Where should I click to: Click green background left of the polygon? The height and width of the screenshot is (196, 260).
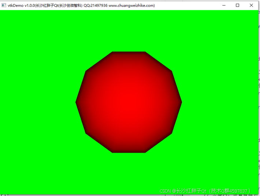pos(37,102)
